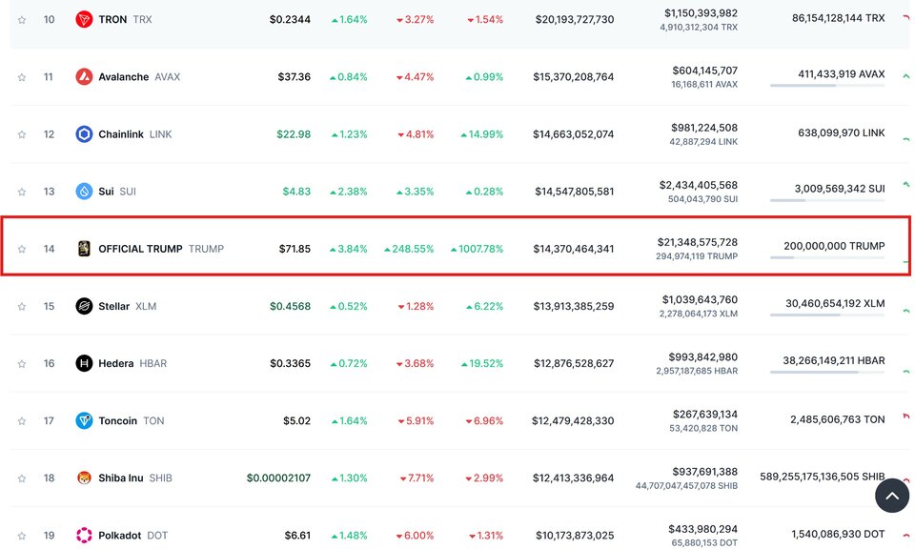Click the Polkadot pink logo icon
This screenshot has width=915, height=549.
(x=84, y=535)
